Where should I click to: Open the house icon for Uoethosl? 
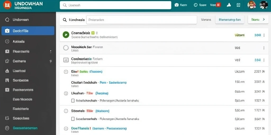click(7, 71)
